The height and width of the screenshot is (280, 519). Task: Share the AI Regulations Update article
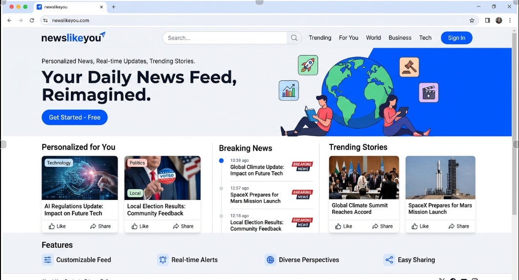click(x=101, y=226)
